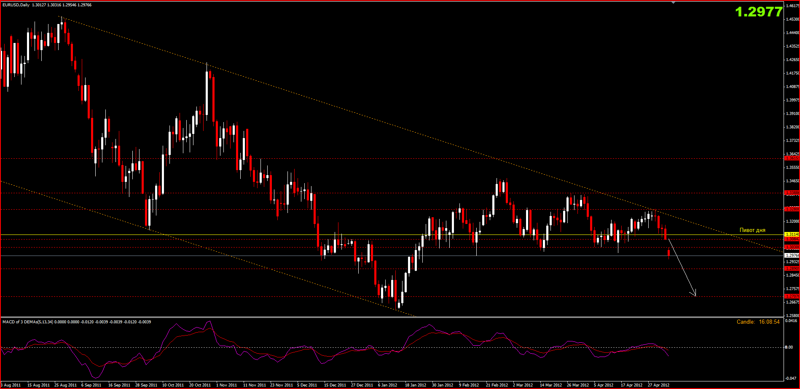
Task: Click the 26 Mar 2012 date label
Action: (x=577, y=385)
